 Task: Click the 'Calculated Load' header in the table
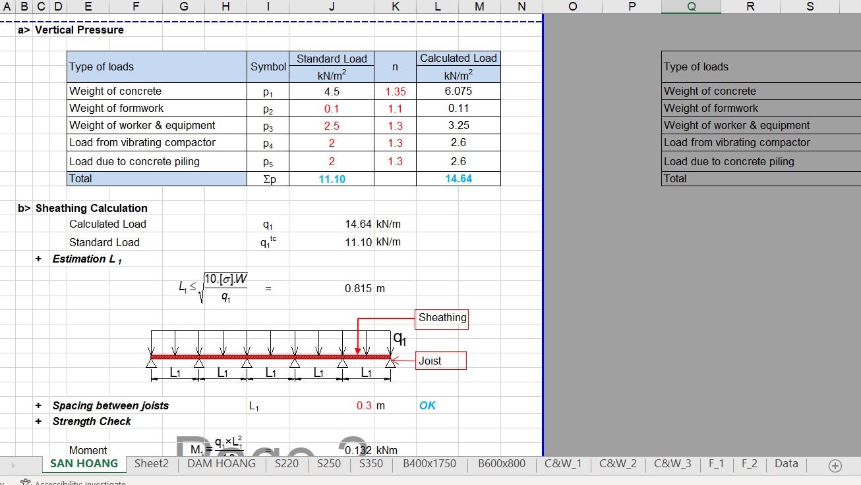point(458,59)
